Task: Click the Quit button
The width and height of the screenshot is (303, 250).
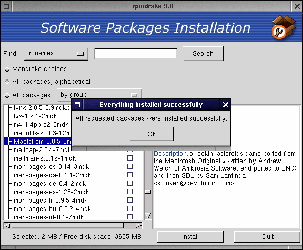Action: (x=267, y=237)
